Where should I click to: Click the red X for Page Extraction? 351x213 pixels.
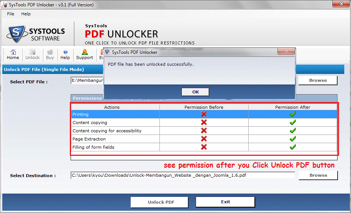(x=204, y=139)
